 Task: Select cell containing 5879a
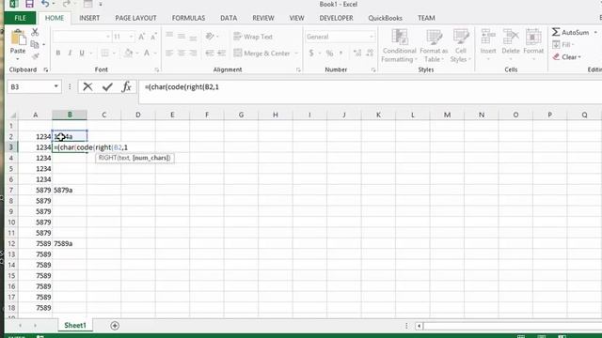70,190
